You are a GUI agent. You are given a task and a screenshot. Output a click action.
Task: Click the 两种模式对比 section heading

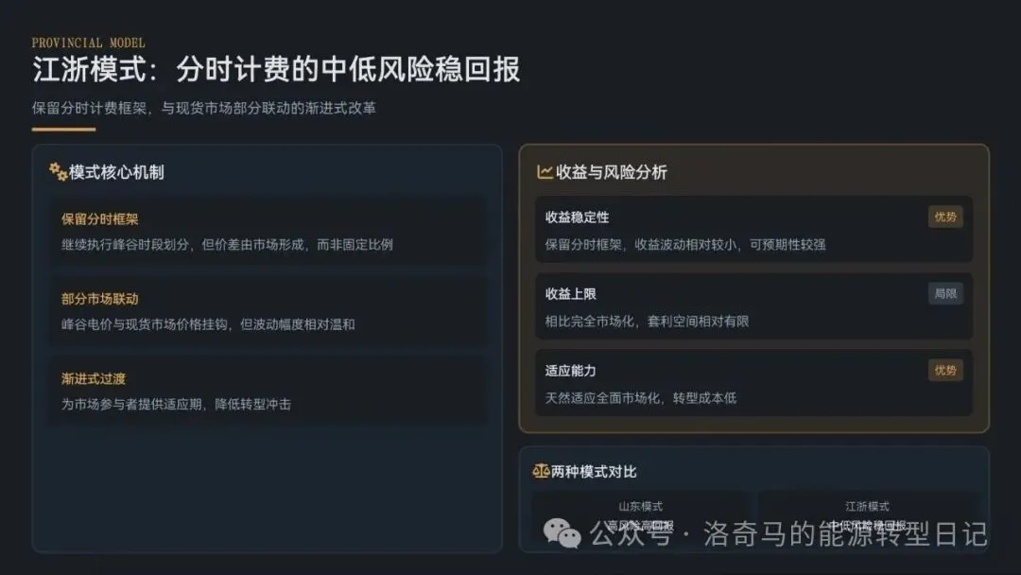tap(593, 472)
